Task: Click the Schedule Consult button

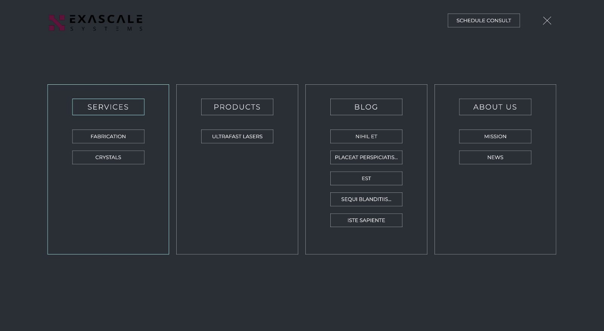Action: click(484, 20)
